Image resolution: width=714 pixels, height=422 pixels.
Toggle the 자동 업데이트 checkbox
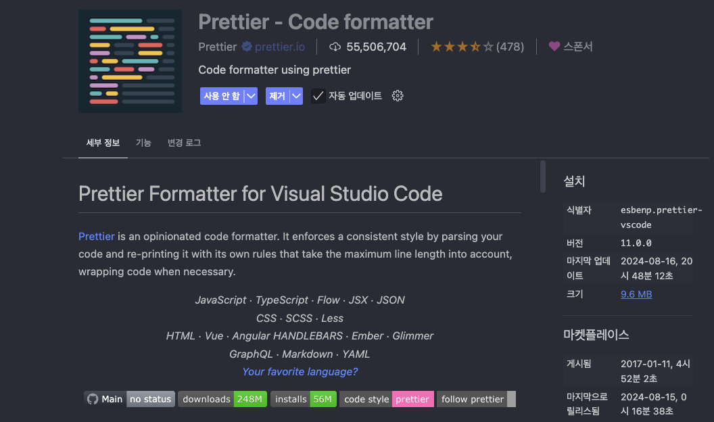318,96
